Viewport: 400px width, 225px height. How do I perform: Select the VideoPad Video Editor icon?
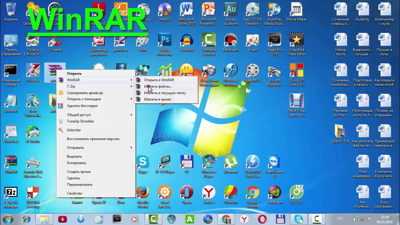click(296, 44)
